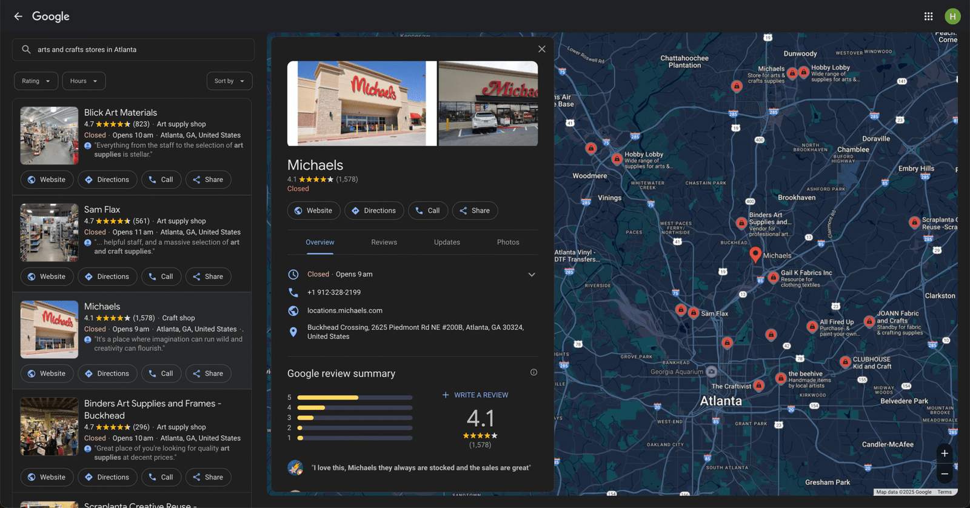Select the Blick Art Materials title
This screenshot has height=508, width=970.
[x=121, y=113]
